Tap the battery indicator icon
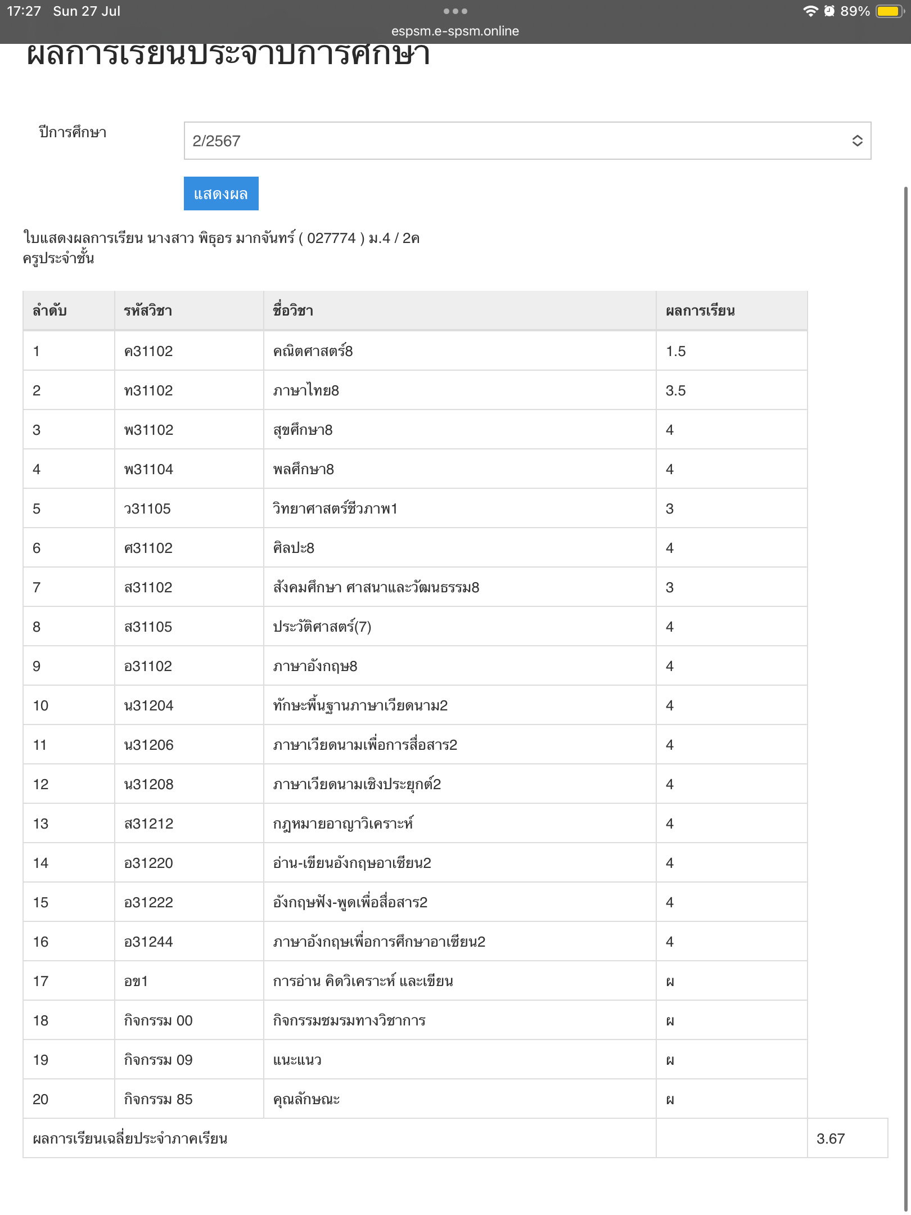Image resolution: width=911 pixels, height=1215 pixels. (889, 11)
